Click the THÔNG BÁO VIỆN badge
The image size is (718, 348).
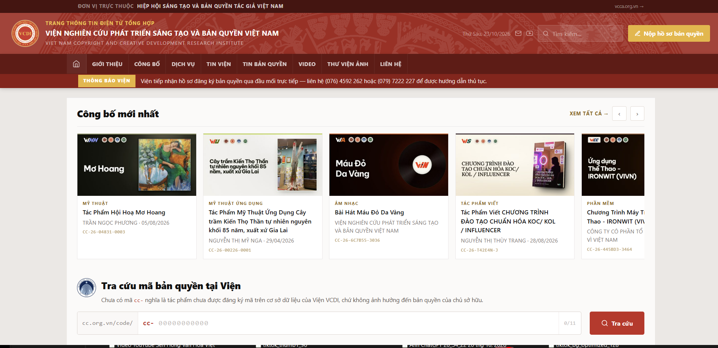click(x=107, y=81)
